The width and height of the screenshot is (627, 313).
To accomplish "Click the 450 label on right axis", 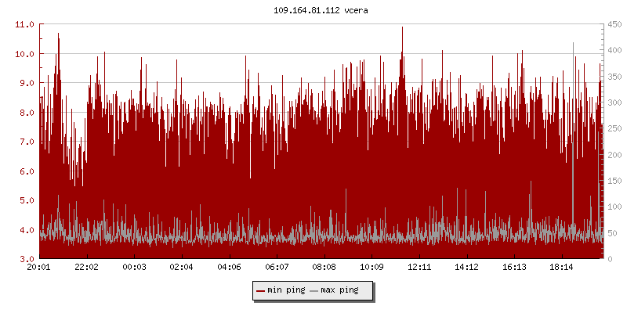I will click(x=614, y=24).
